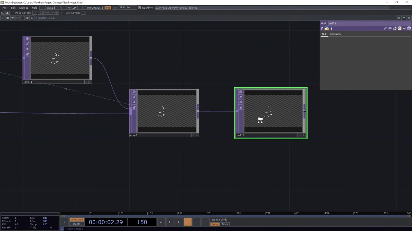The width and height of the screenshot is (412, 231).
Task: Click the operator name field null2
Action: point(369,23)
